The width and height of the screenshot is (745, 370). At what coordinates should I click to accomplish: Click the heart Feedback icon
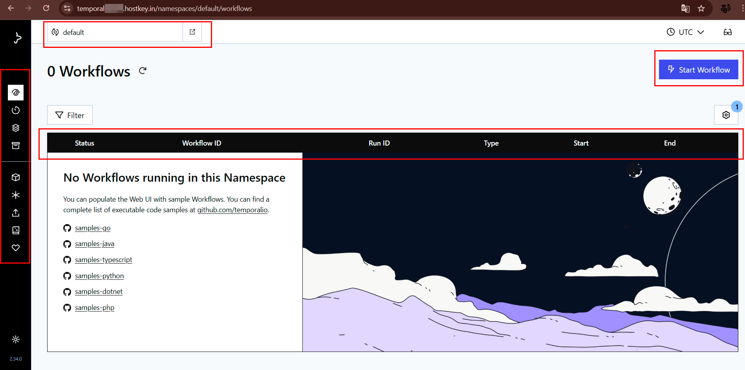click(x=16, y=248)
